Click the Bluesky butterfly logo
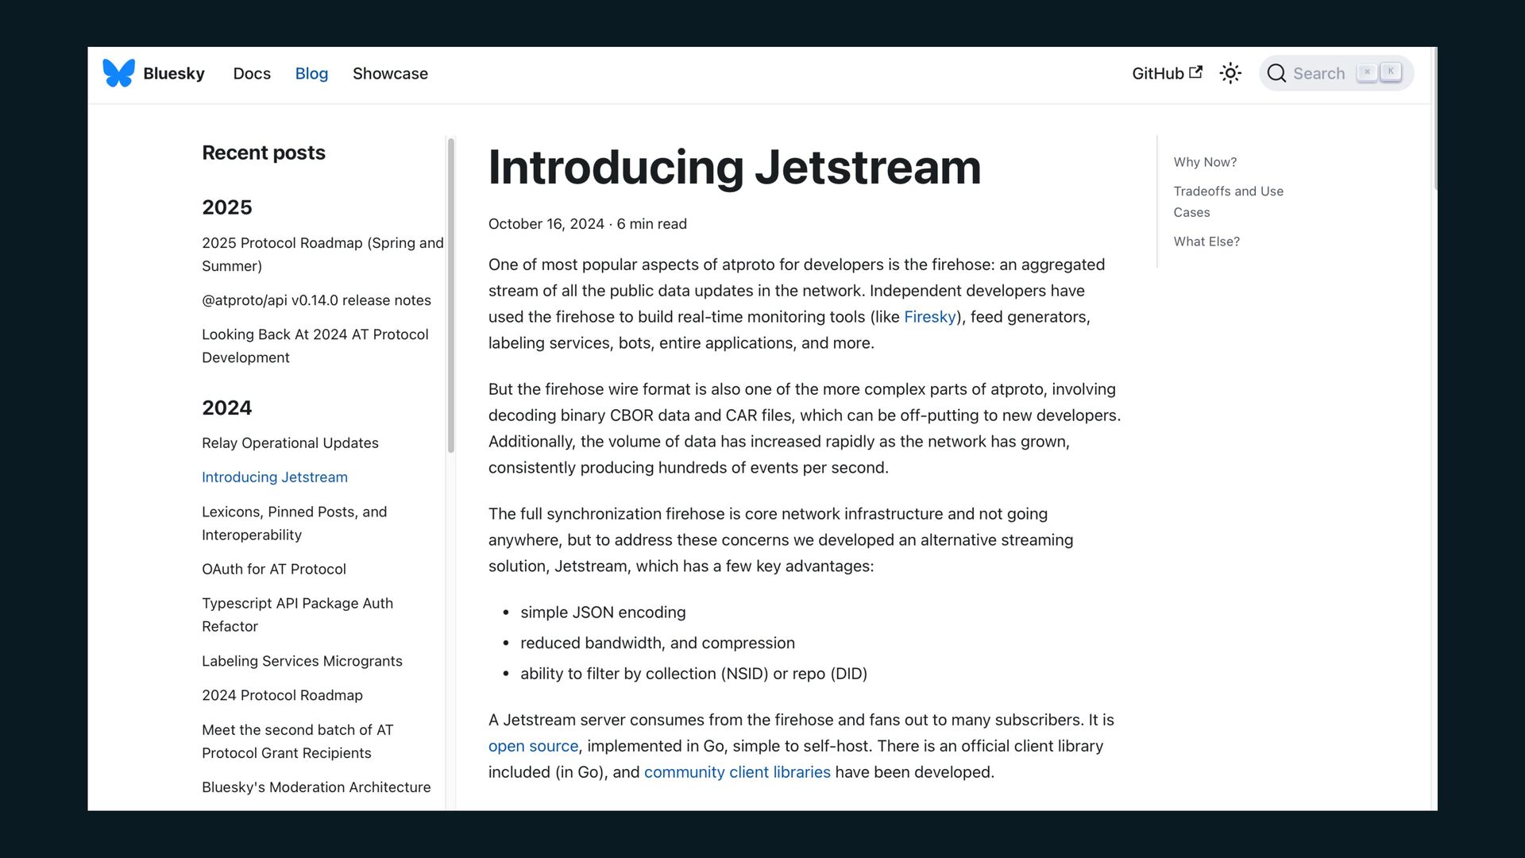The height and width of the screenshot is (858, 1525). coord(118,73)
